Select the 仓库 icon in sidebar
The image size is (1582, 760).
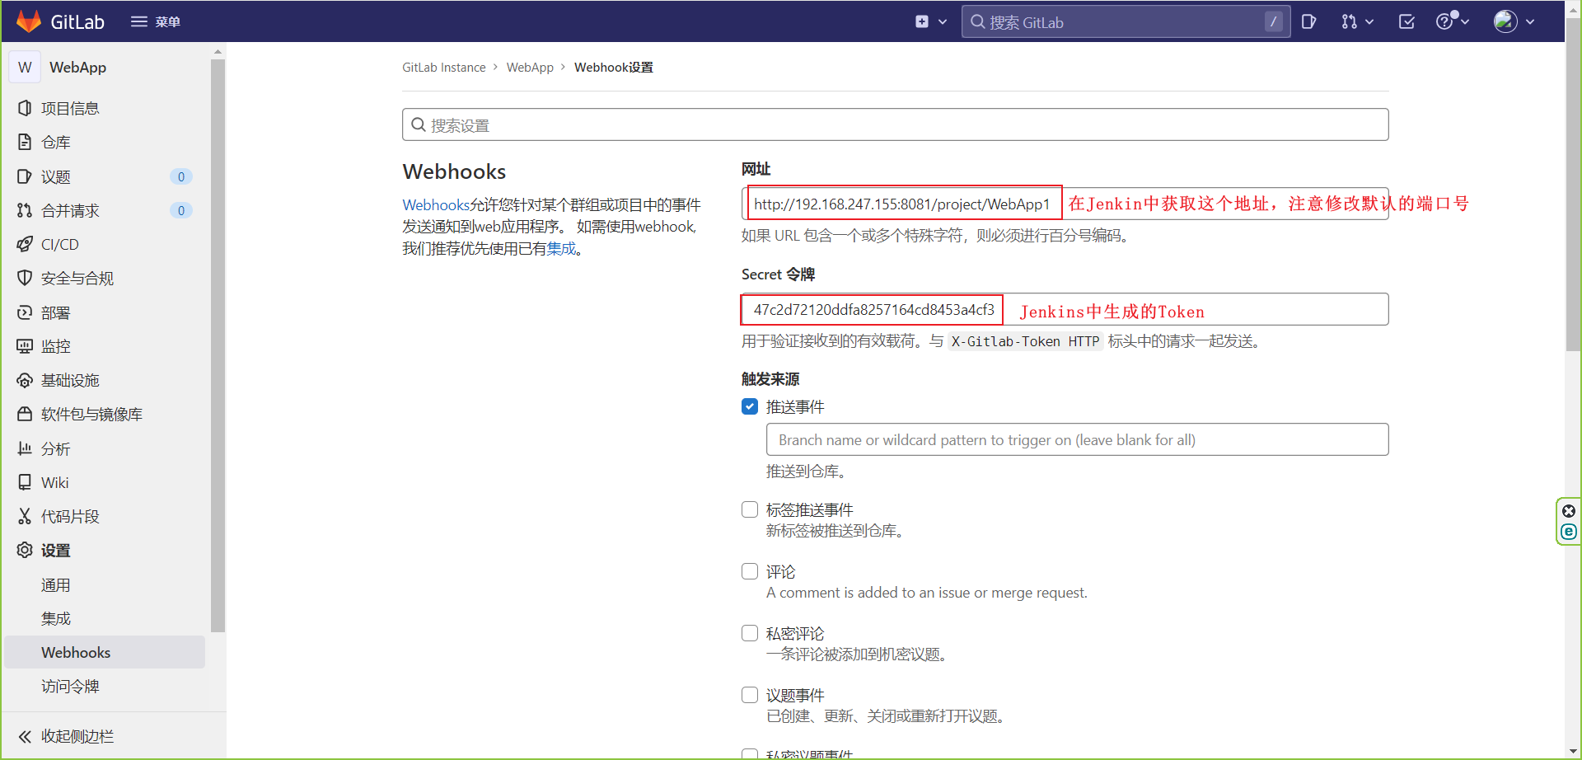pyautogui.click(x=26, y=142)
